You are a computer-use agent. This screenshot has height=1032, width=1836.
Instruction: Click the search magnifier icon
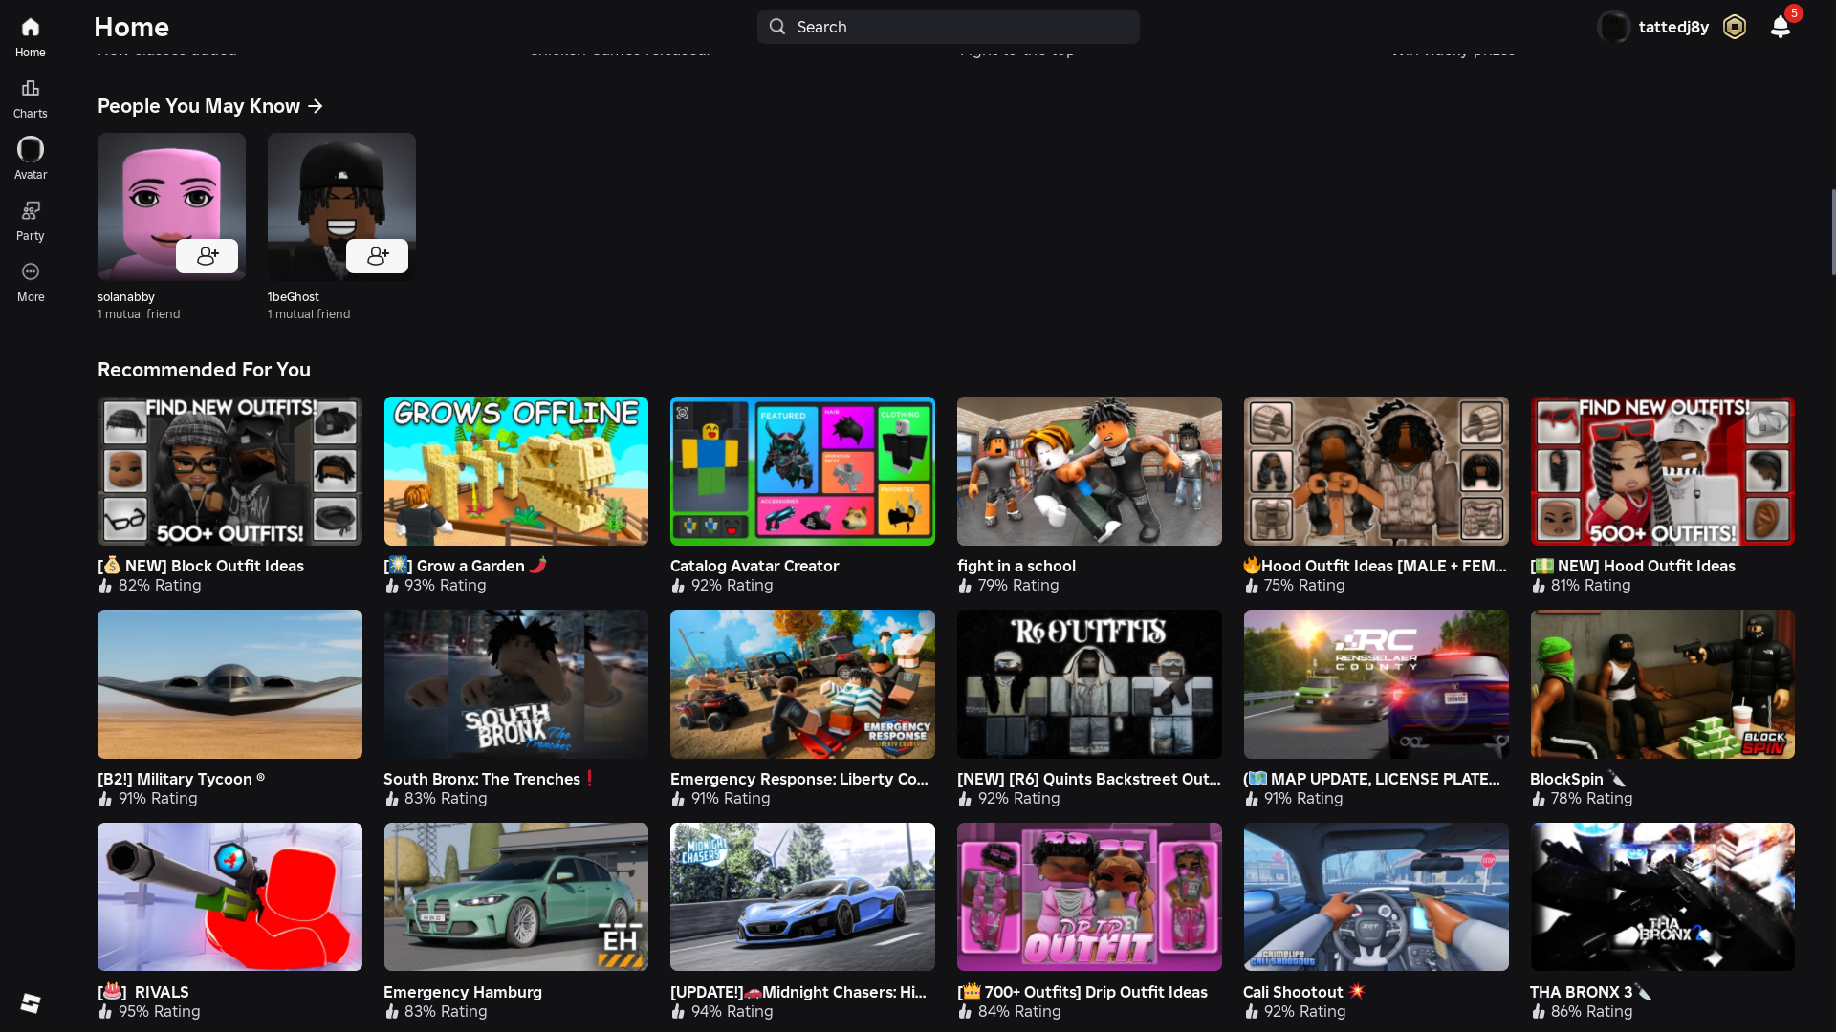coord(777,27)
